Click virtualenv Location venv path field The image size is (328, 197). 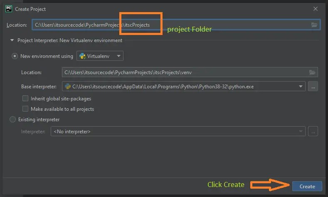pyautogui.click(x=190, y=72)
